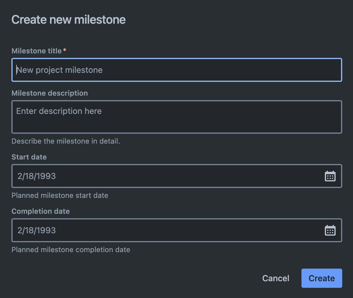353x298 pixels.
Task: Click the "New project milestone" placeholder text
Action: tap(59, 70)
